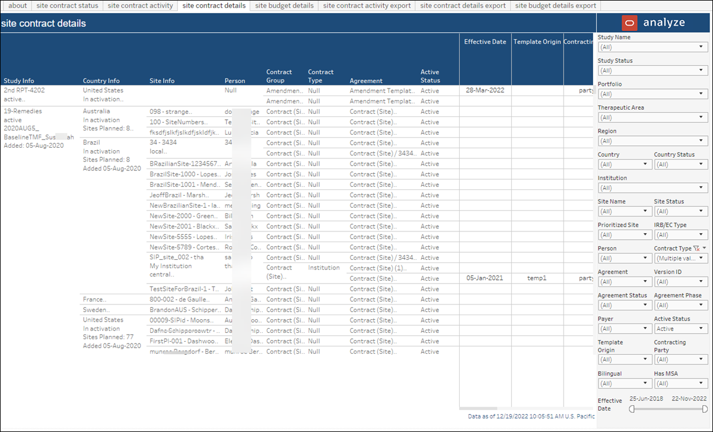Open the site budget details tab

coord(284,5)
